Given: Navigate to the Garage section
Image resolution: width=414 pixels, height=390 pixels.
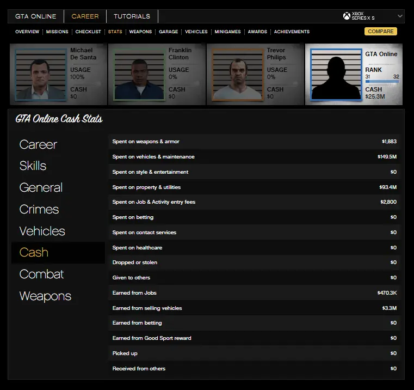Looking at the screenshot, I should pos(168,32).
